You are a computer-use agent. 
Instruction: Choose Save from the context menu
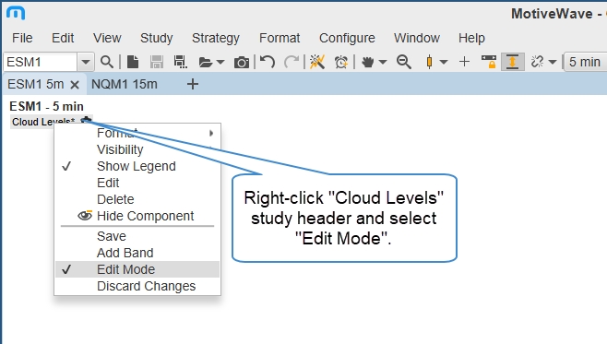[137, 236]
